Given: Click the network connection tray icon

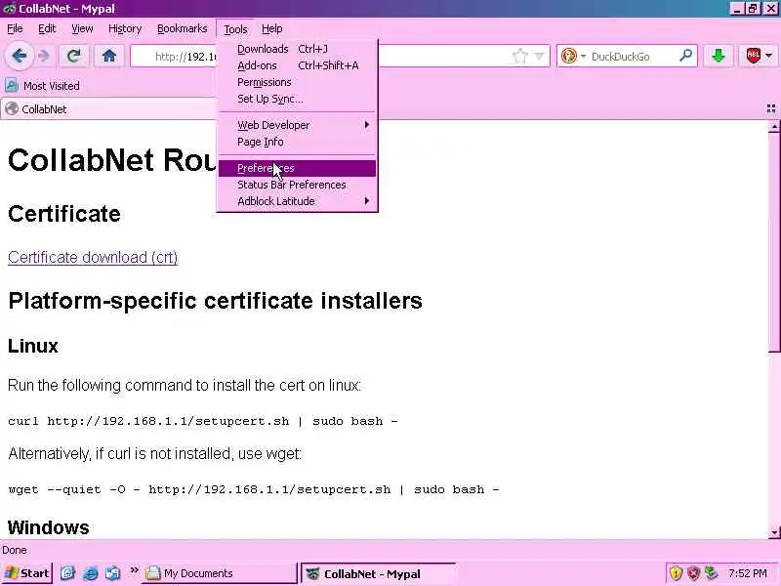Looking at the screenshot, I should 712,573.
